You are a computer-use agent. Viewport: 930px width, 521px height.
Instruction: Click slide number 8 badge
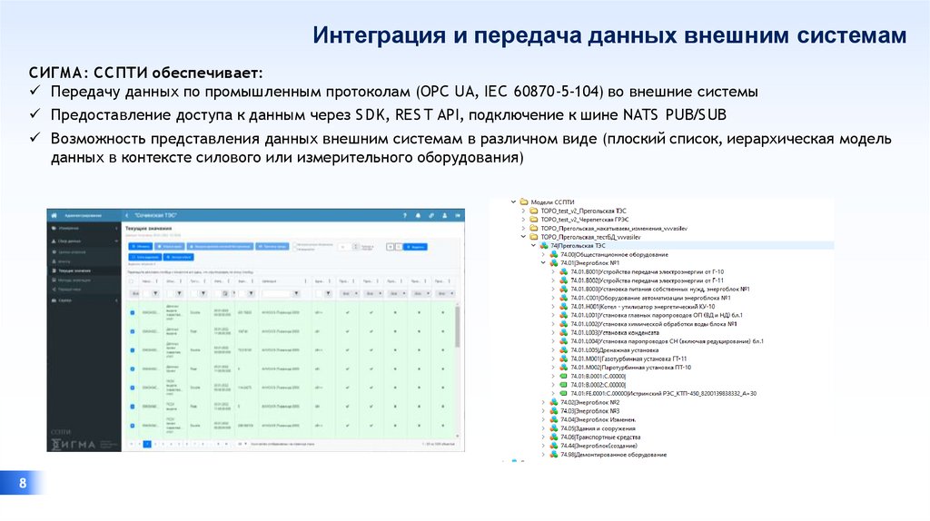23,483
